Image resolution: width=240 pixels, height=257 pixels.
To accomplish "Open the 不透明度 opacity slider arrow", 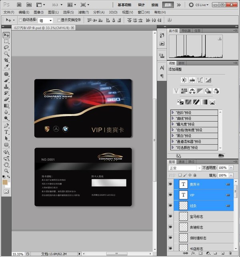I will 231,168.
